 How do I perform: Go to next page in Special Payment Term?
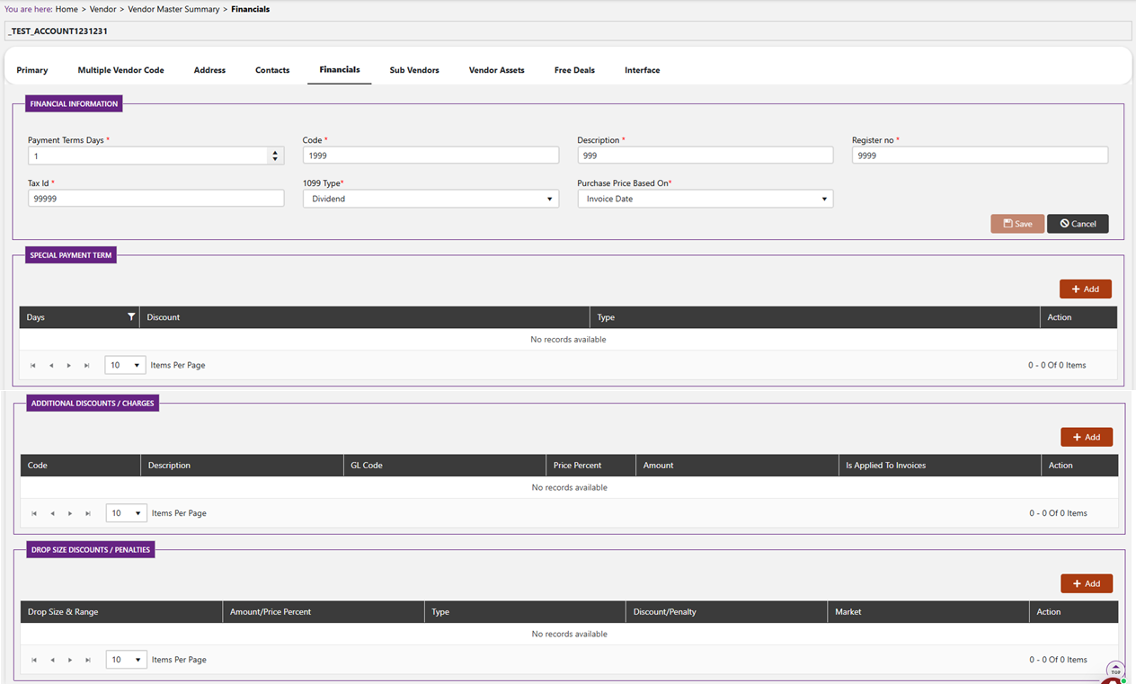(69, 366)
